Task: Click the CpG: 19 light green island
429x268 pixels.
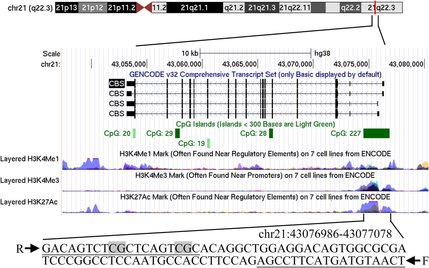Action: (208, 143)
